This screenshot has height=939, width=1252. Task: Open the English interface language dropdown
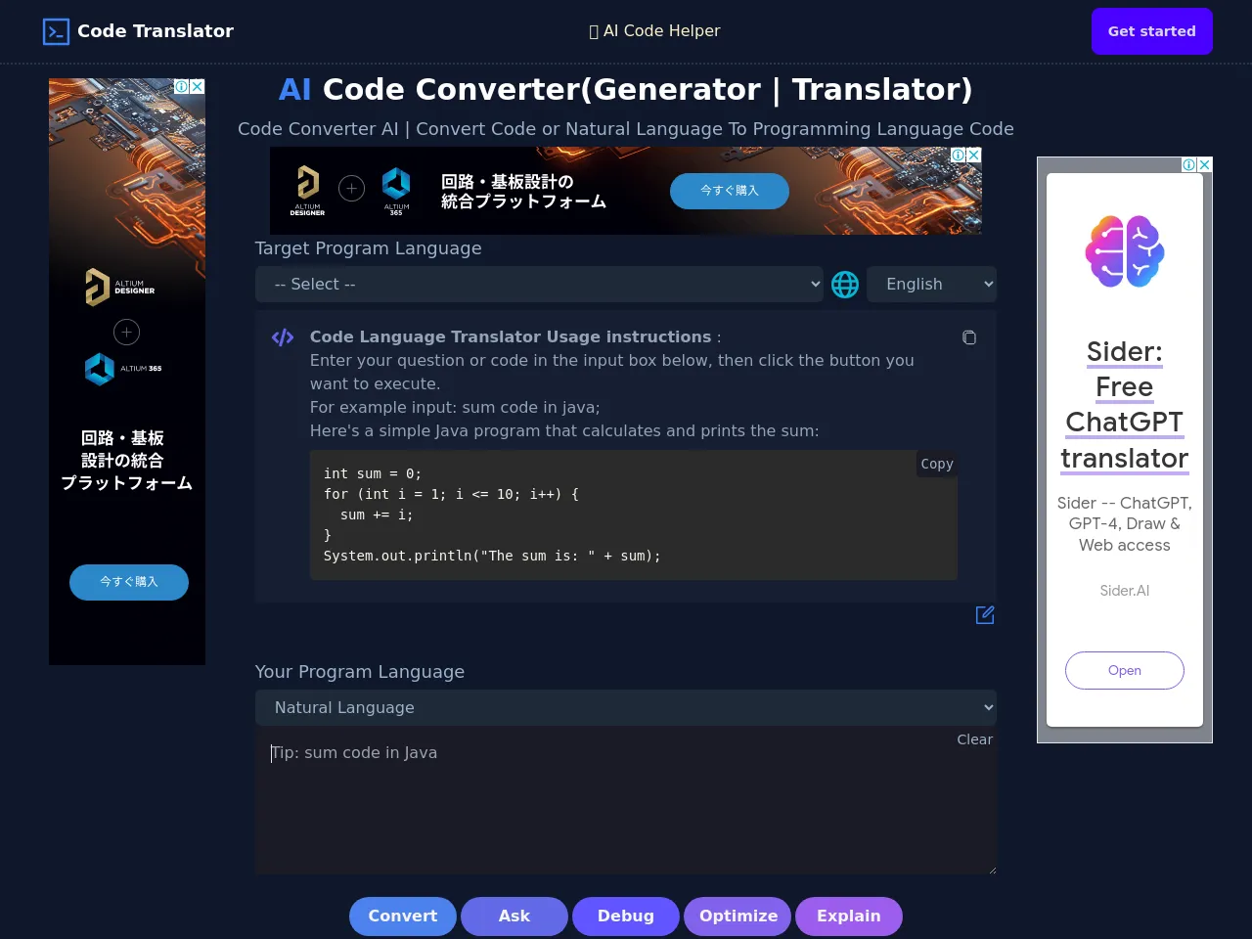pos(931,285)
